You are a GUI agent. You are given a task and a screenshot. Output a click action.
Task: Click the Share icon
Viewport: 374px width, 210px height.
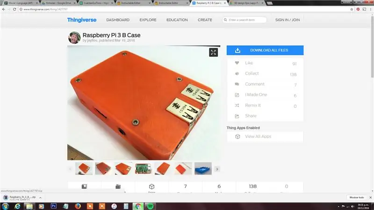point(237,116)
